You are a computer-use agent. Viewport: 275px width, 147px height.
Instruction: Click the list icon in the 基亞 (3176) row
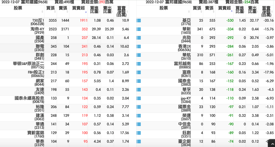[x=138, y=20]
